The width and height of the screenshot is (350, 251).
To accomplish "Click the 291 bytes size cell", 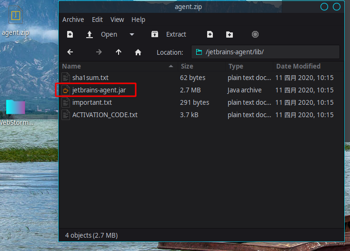I will click(195, 102).
